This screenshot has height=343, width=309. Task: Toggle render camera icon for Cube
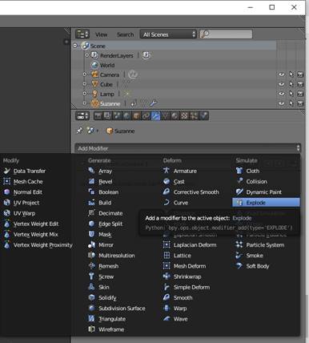(300, 84)
